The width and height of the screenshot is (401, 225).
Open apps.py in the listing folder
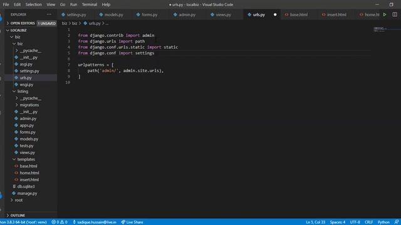27,125
